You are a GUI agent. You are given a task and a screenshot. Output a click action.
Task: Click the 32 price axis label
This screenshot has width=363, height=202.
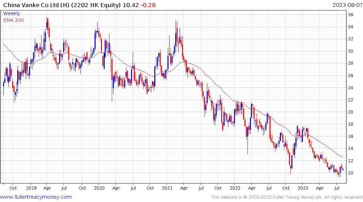[x=351, y=39]
